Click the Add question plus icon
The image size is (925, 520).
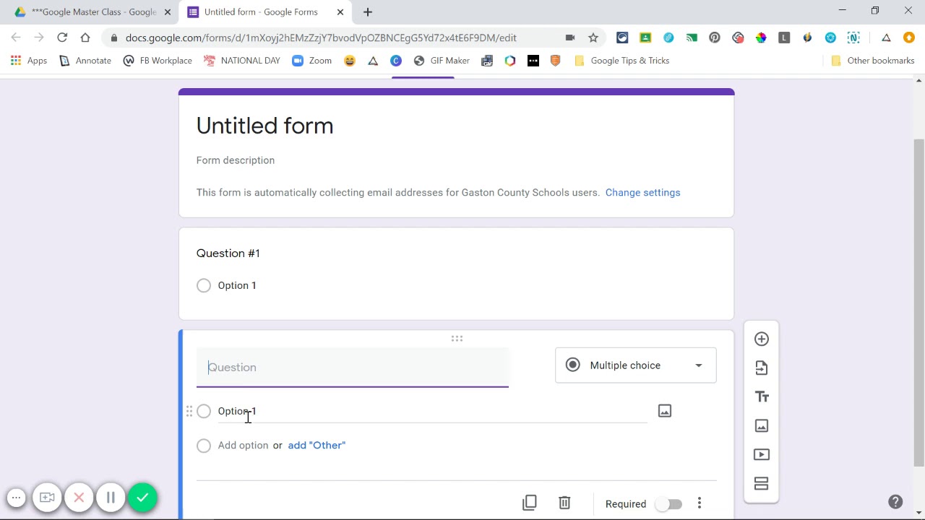pos(761,339)
